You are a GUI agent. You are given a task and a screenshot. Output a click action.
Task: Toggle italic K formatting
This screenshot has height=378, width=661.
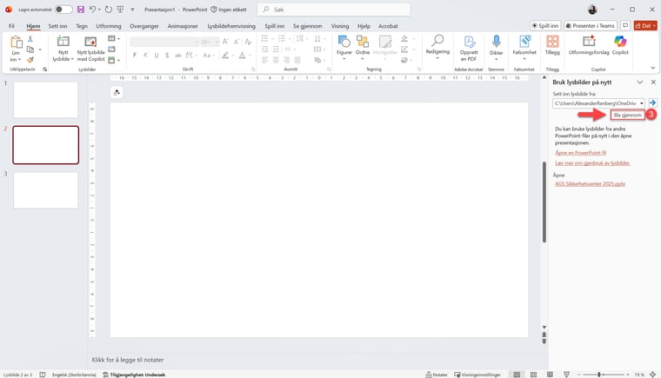click(x=145, y=56)
